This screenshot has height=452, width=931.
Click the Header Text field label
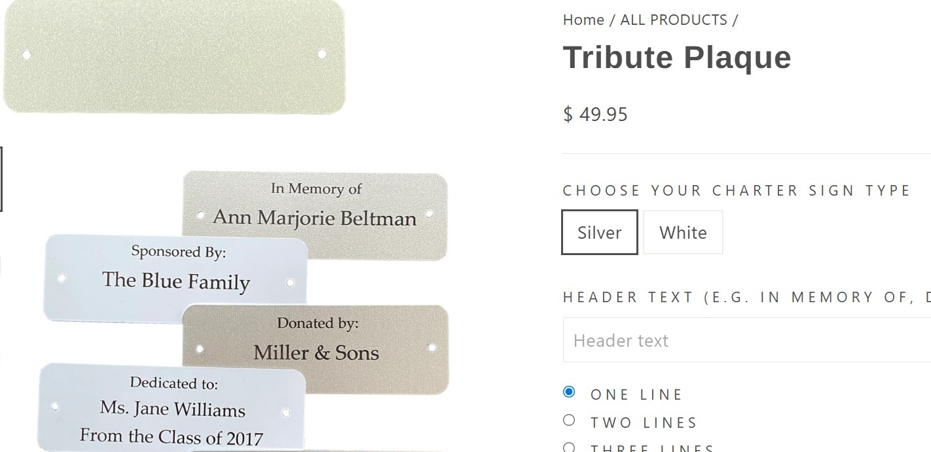(746, 297)
